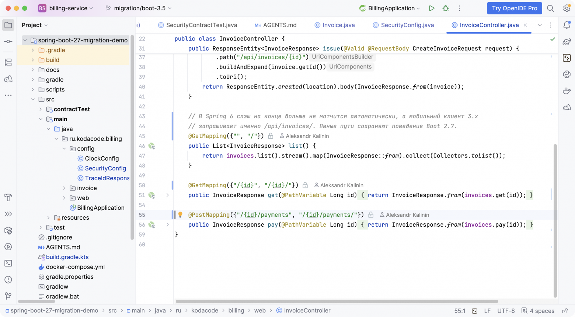Switch to the SecurityConfig.java tab

click(x=403, y=25)
